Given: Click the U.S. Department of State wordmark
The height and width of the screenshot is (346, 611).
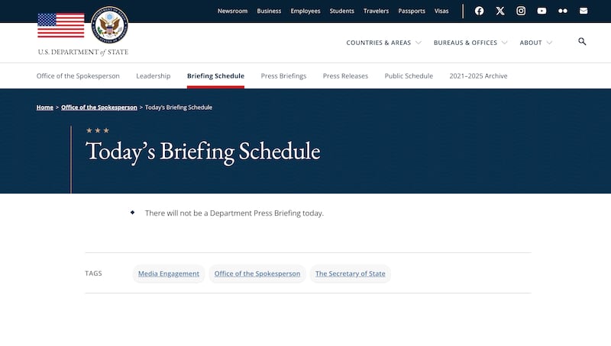Looking at the screenshot, I should pos(83,52).
